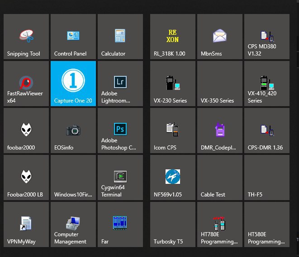299x257 pixels.
Task: Open Adobe Photoshop tile
Action: [120, 131]
